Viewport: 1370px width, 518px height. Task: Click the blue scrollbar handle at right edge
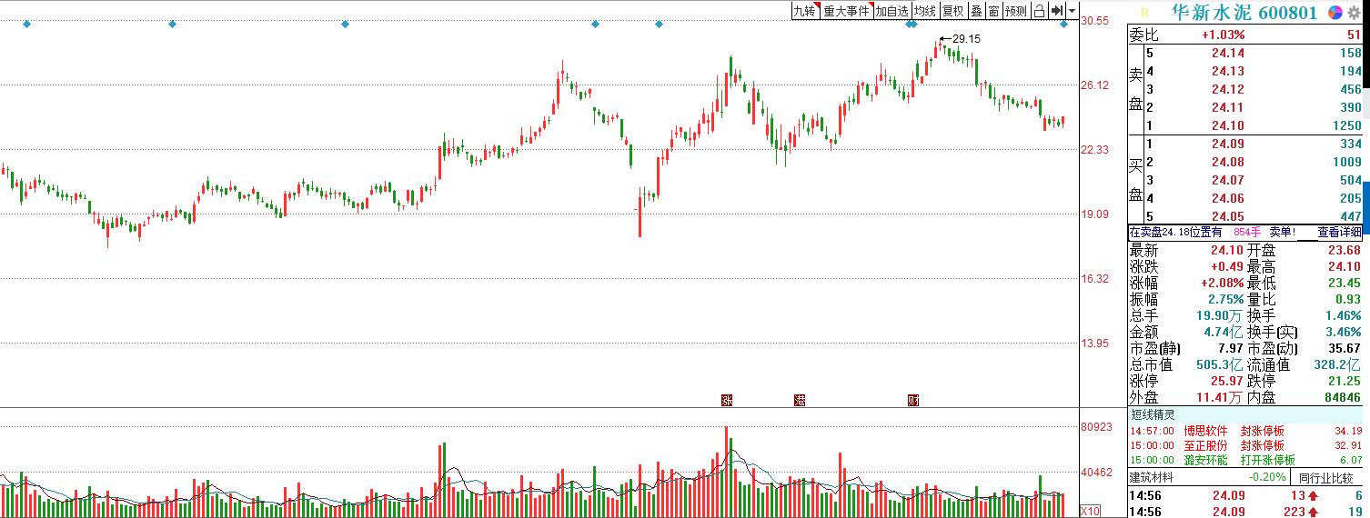coord(1366,207)
